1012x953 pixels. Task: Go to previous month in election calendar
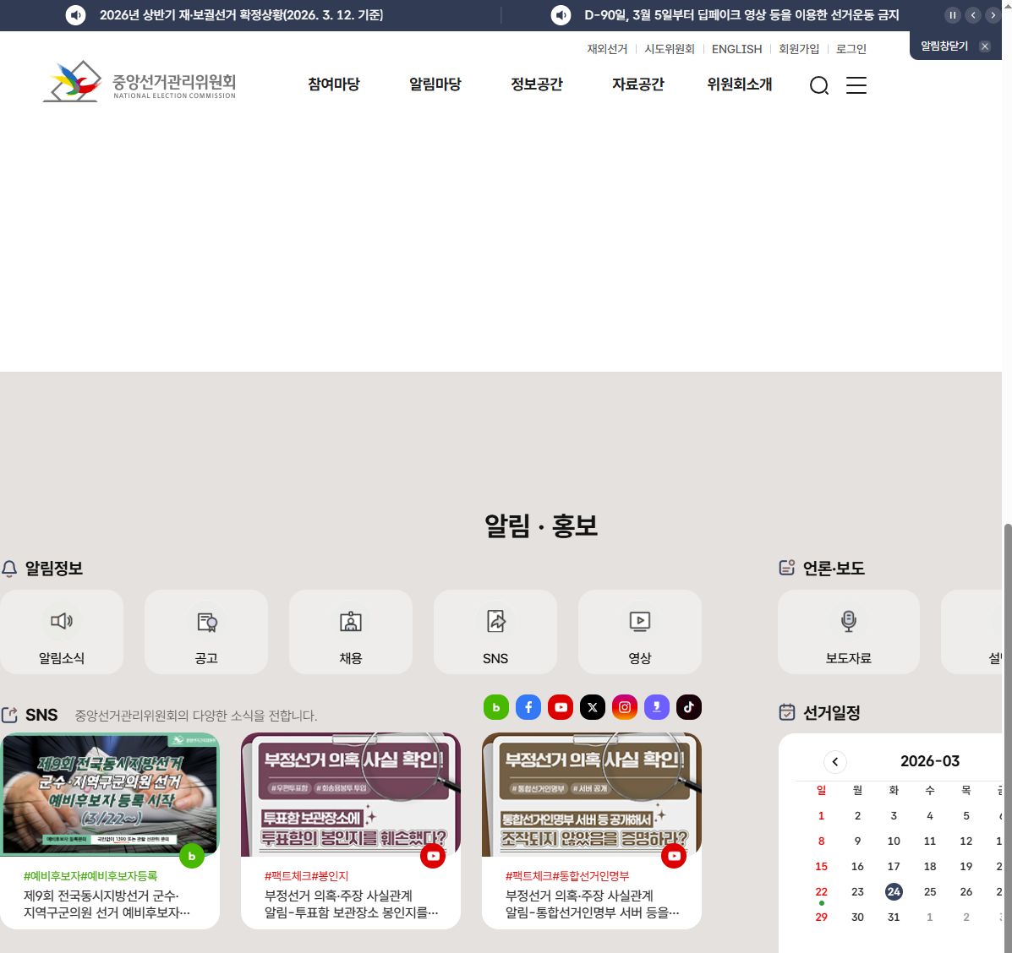[835, 761]
